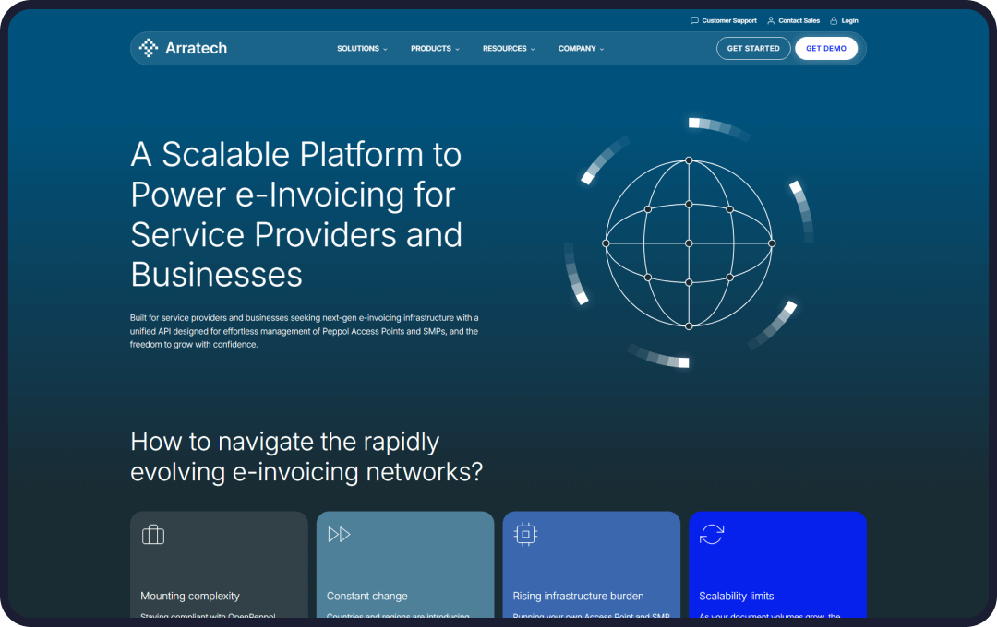The width and height of the screenshot is (997, 627).
Task: Select the Rising infrastructure burden card title
Action: click(x=578, y=596)
